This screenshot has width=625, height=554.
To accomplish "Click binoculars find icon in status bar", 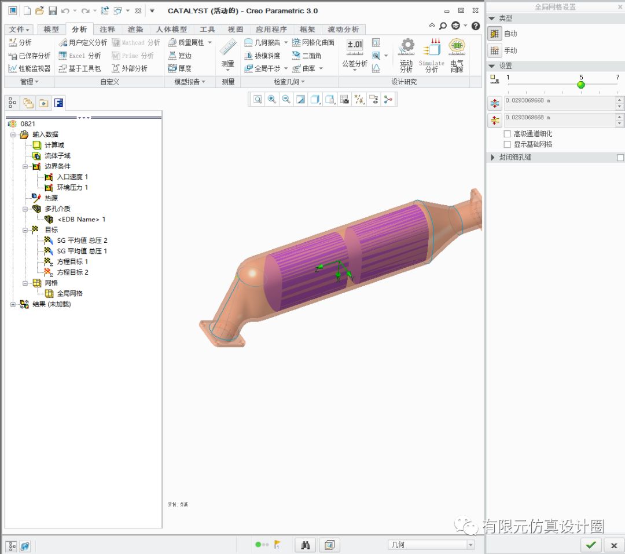I will pyautogui.click(x=306, y=545).
